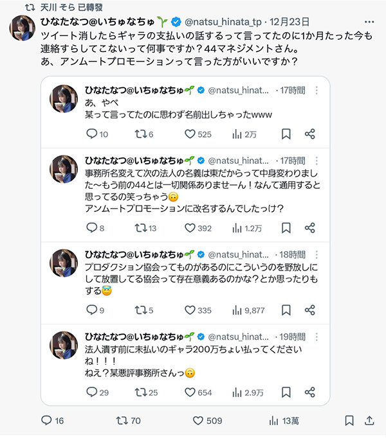View analytics of main tweet showing 13萬
The height and width of the screenshot is (438, 386).
275,421
